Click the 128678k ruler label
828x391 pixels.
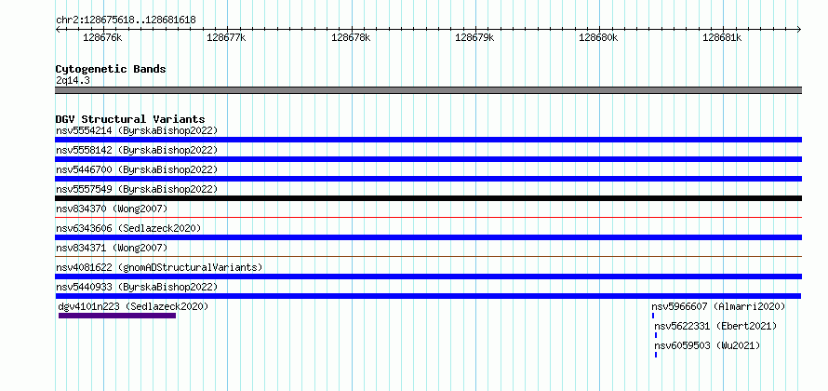pos(351,37)
